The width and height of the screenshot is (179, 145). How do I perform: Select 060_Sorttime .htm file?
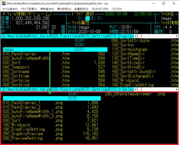click(x=54, y=76)
